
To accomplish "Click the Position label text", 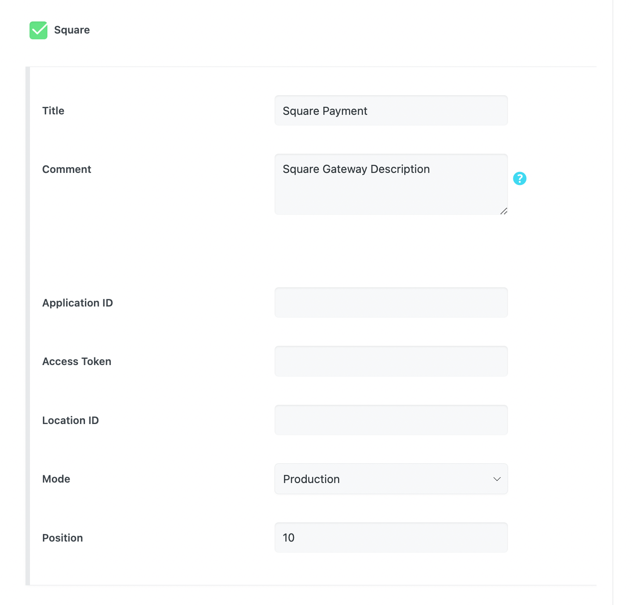I will [62, 538].
